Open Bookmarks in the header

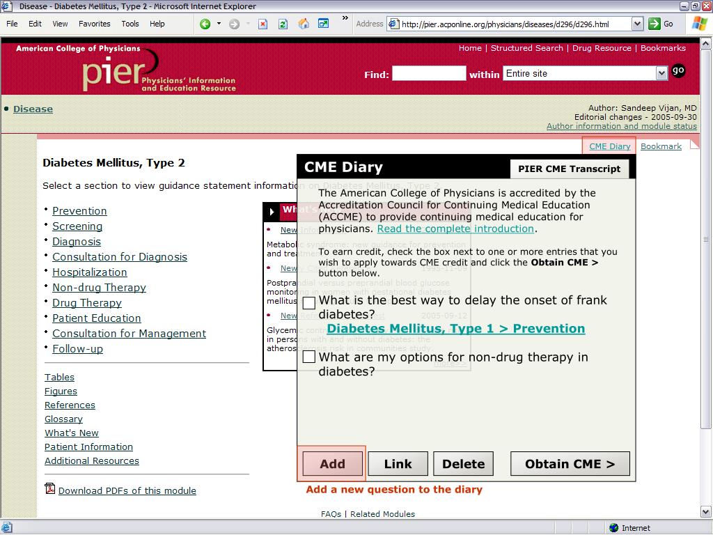[663, 48]
